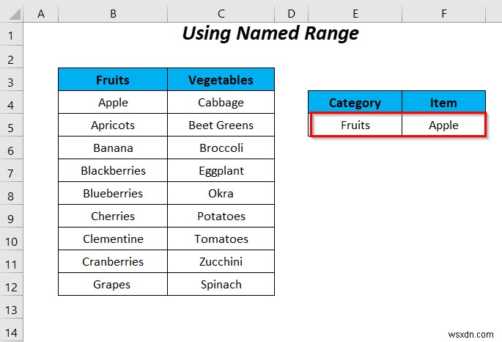Viewport: 502px width, 342px height.
Task: Click the Select All corner triangle
Action: (x=12, y=13)
